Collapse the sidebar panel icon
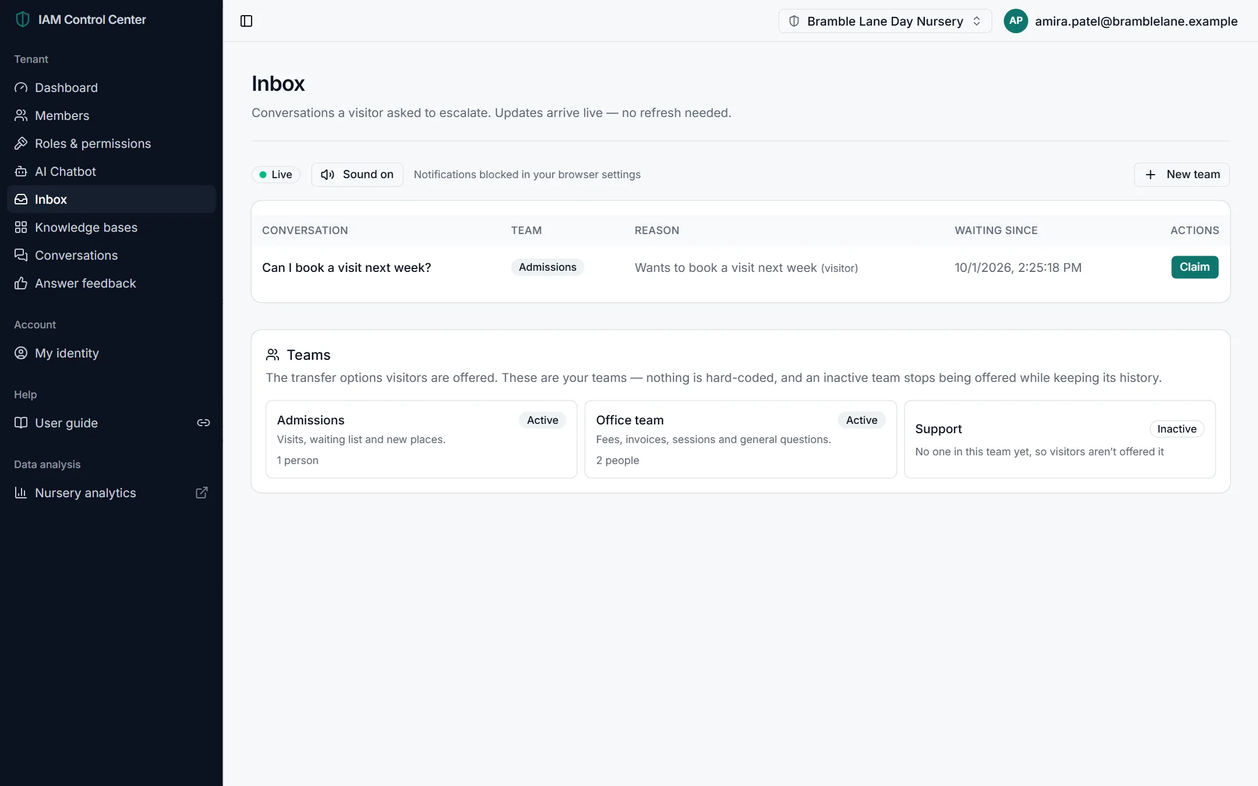1258x786 pixels. pos(246,21)
